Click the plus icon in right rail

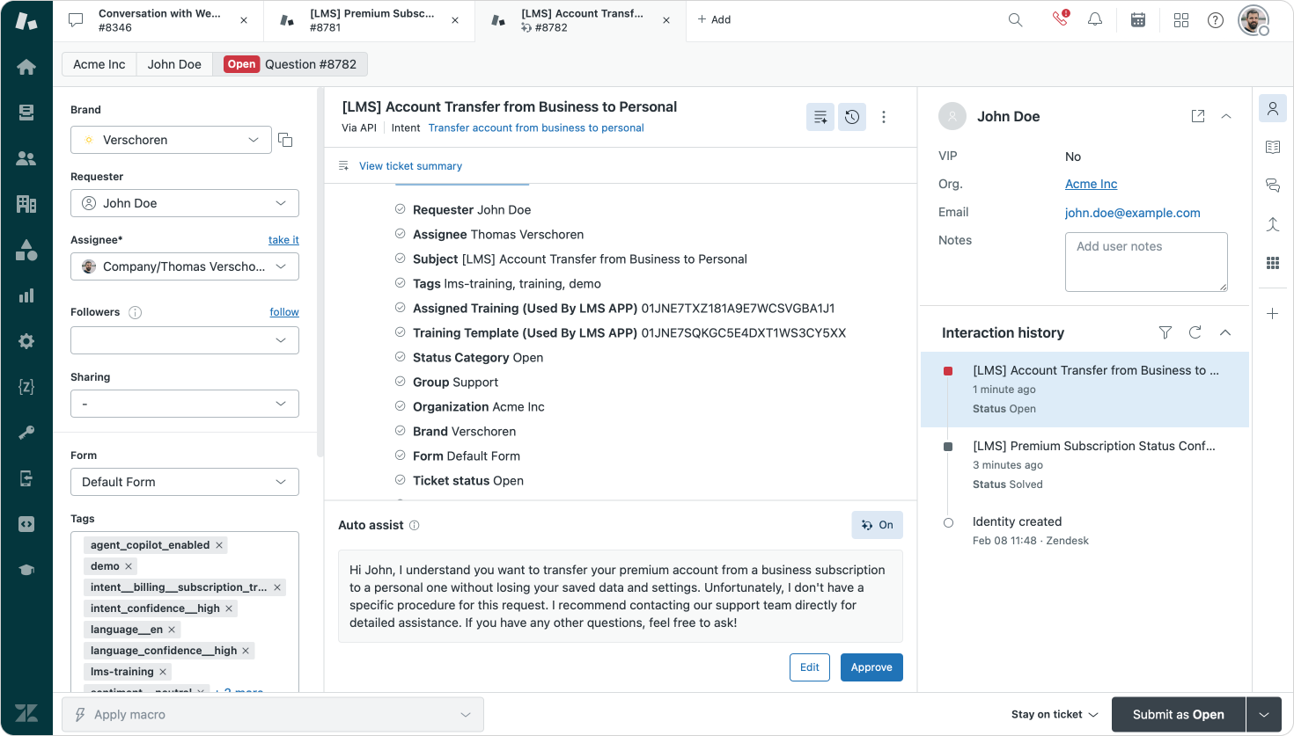coord(1273,313)
